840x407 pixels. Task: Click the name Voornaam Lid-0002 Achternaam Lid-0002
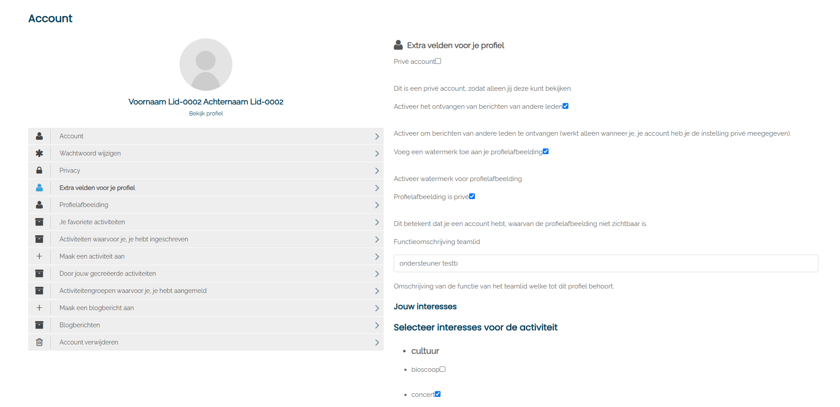206,102
